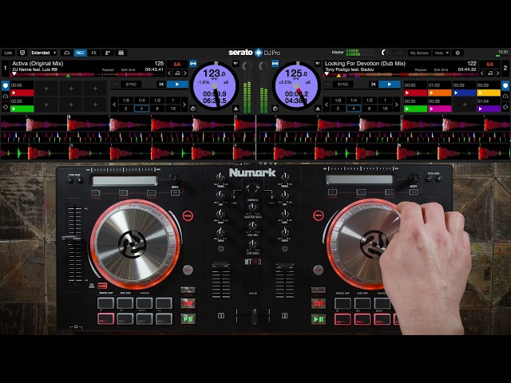Show larger loop sizes on deck 2 with right arrow
This screenshot has width=511, height=383.
tap(397, 105)
